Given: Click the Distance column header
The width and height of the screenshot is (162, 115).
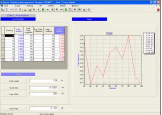Looking at the screenshot, I should click(x=9, y=30).
